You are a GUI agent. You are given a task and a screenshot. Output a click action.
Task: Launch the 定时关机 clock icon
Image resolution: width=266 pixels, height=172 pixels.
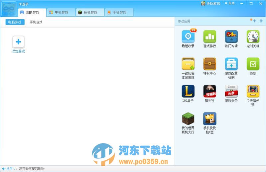(253, 36)
